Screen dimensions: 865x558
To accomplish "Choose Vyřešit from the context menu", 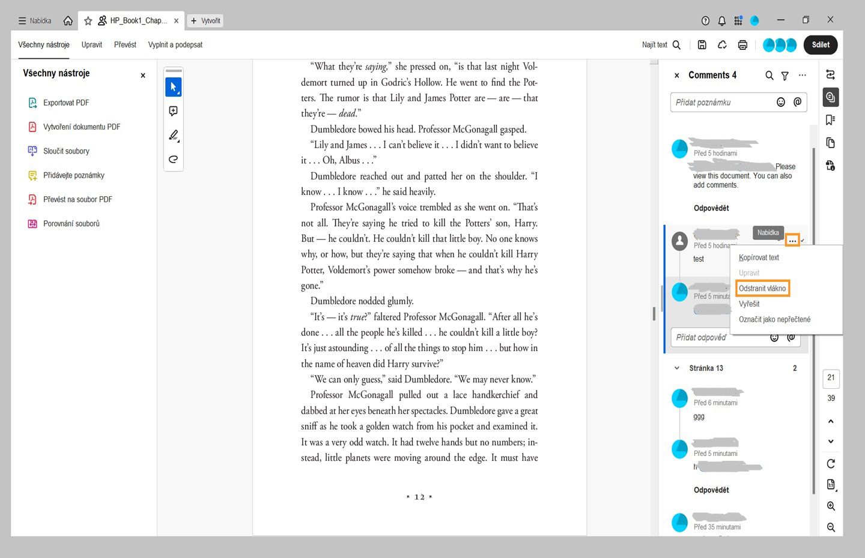I will [749, 304].
